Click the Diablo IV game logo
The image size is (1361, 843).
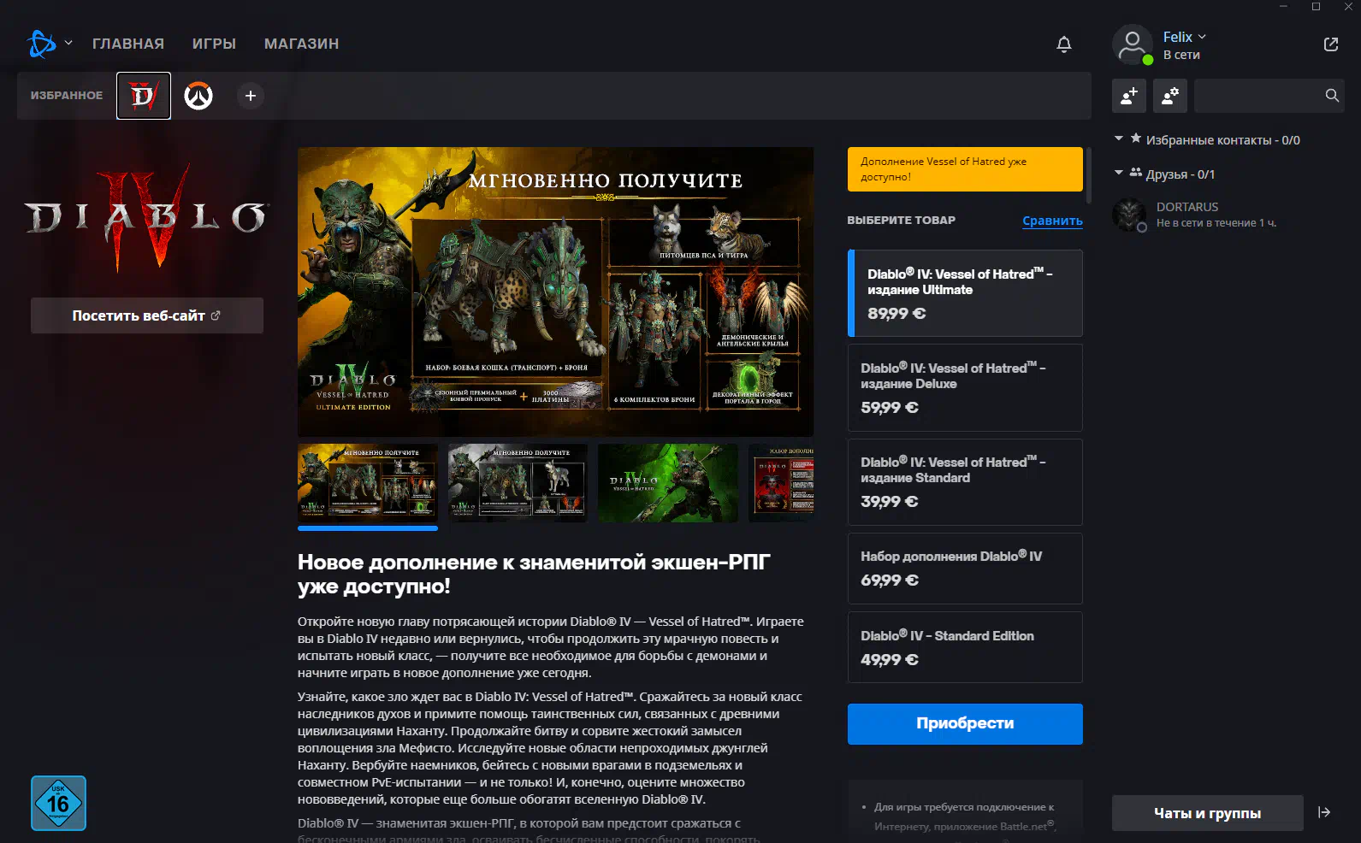pyautogui.click(x=147, y=217)
